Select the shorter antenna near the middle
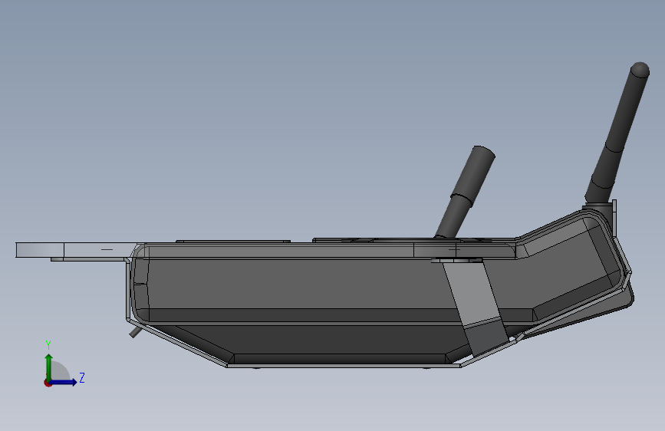Image resolution: width=665 pixels, height=431 pixels. click(465, 192)
